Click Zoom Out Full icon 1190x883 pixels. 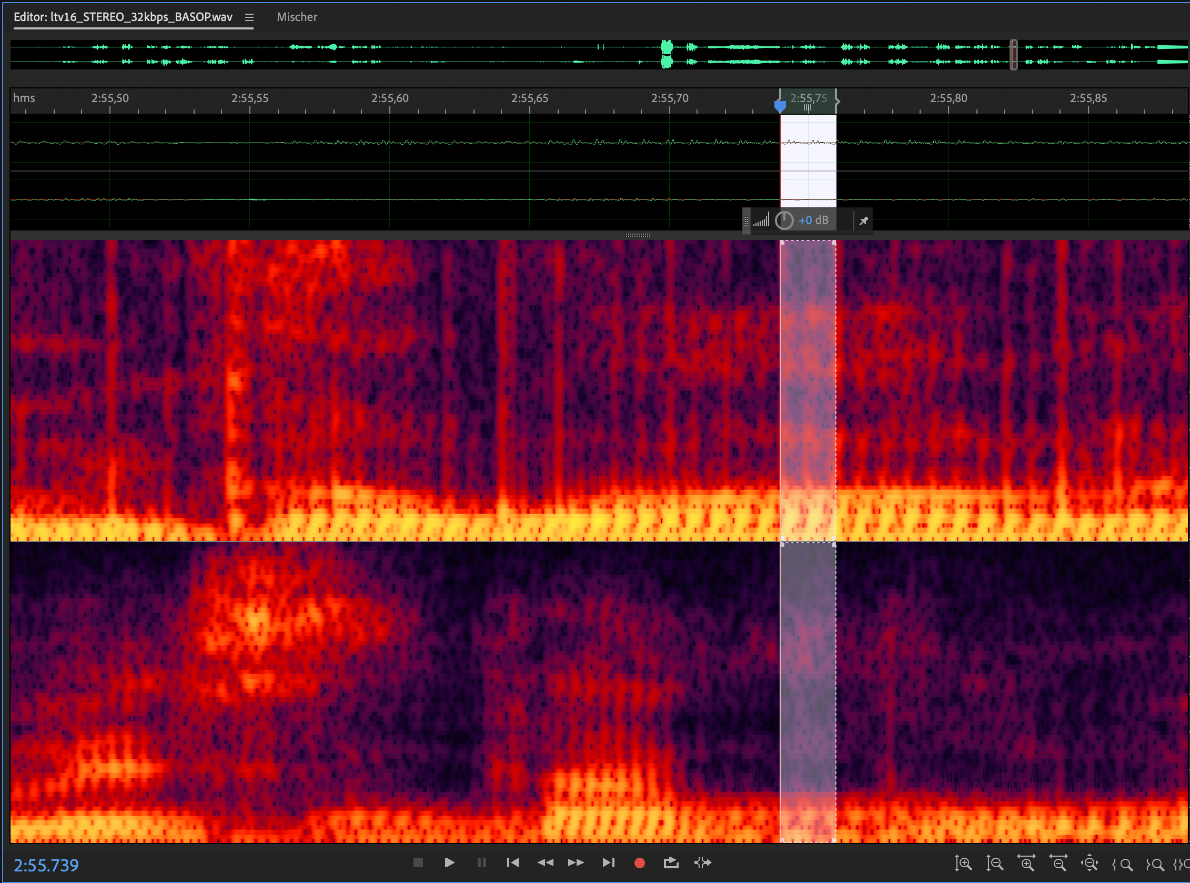coord(1090,863)
